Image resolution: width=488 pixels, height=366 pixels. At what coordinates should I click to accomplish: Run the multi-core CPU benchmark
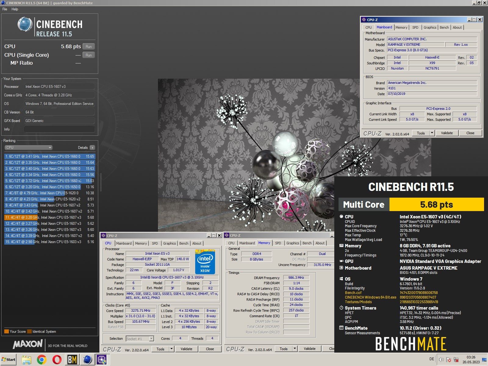tap(88, 47)
